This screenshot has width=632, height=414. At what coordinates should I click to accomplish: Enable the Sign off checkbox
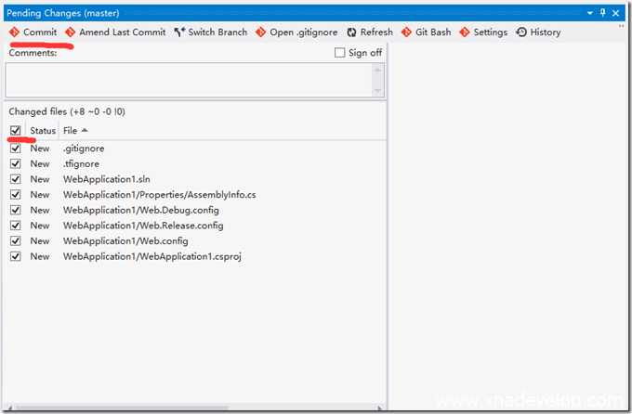tap(340, 53)
